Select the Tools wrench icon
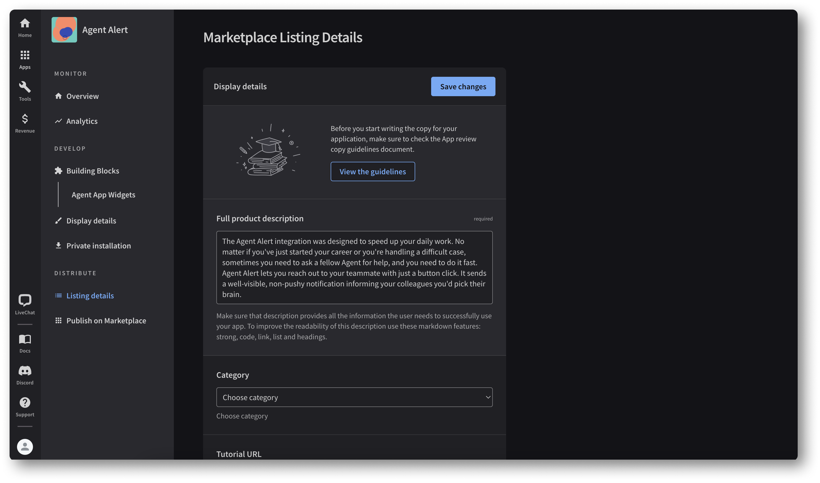 (25, 87)
